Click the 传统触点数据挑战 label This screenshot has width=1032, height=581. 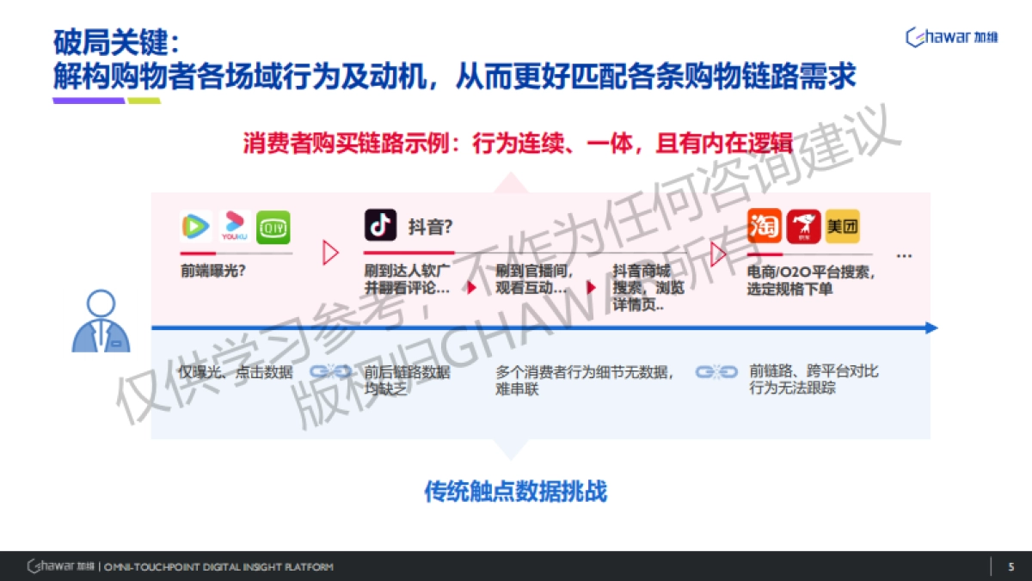516,492
